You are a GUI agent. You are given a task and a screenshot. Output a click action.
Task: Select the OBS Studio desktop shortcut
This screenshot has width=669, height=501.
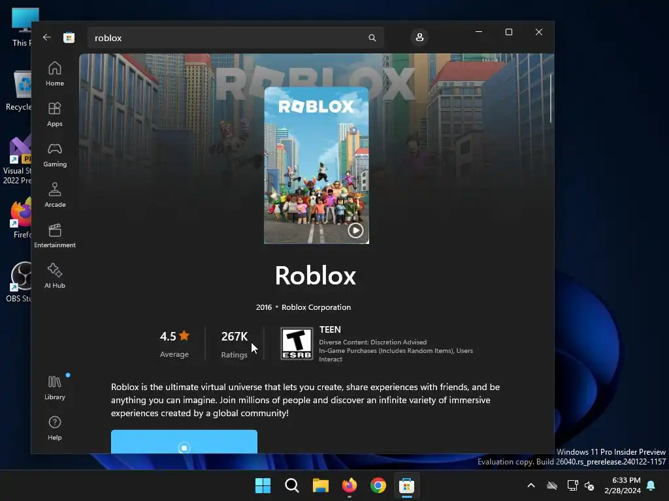click(x=19, y=282)
